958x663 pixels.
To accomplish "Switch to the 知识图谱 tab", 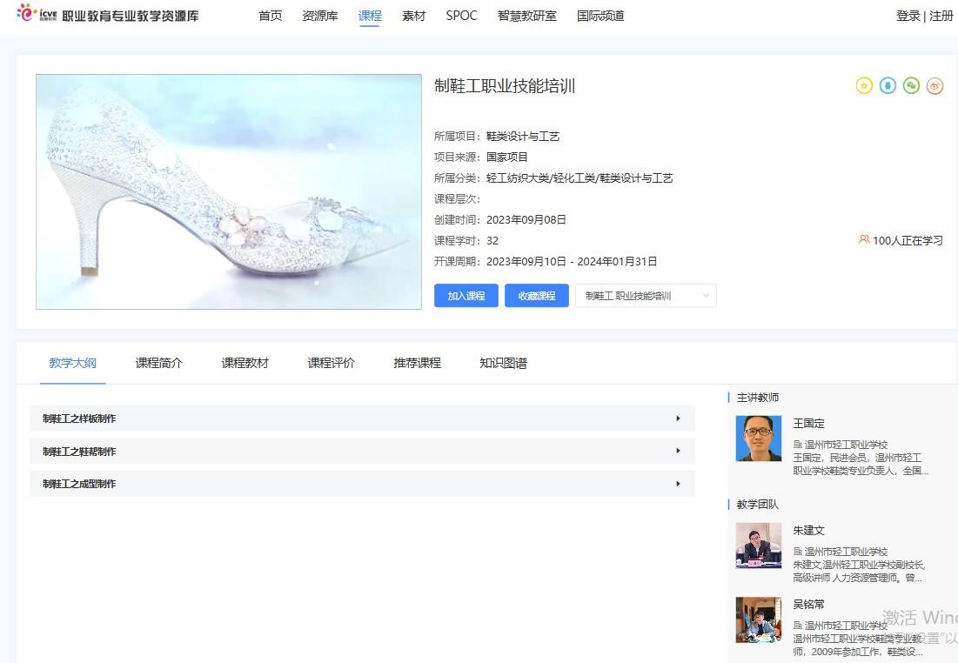I will coord(504,363).
